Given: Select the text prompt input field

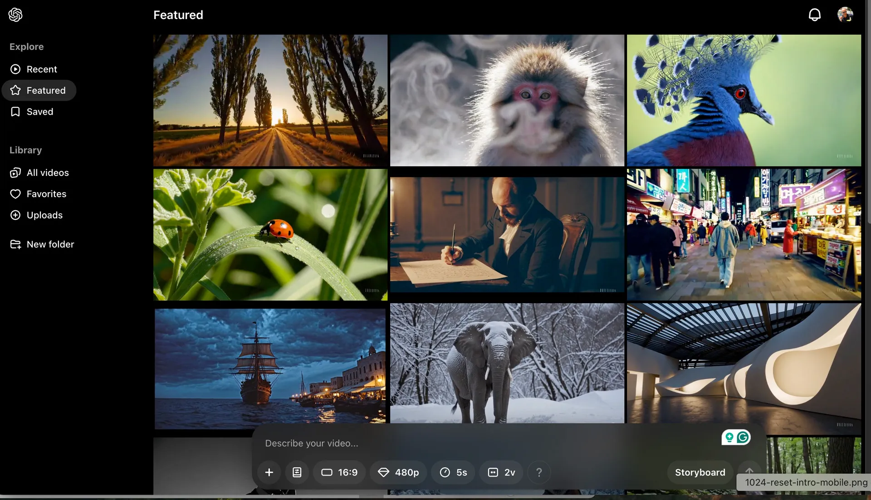Looking at the screenshot, I should [490, 442].
